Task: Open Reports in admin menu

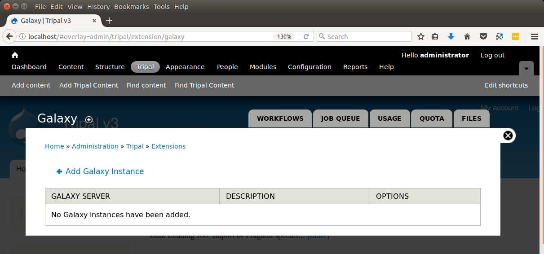Action: pyautogui.click(x=355, y=67)
